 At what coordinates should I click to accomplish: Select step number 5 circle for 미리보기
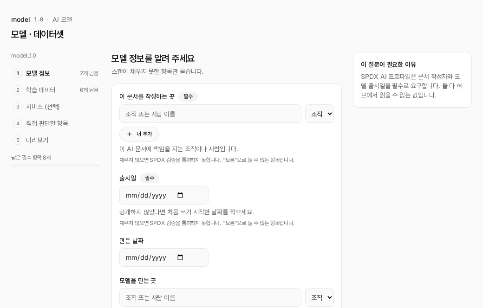pyautogui.click(x=18, y=140)
